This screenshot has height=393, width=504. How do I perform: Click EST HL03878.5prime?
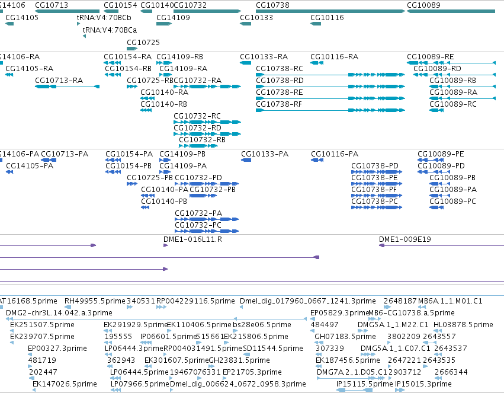pos(463,325)
